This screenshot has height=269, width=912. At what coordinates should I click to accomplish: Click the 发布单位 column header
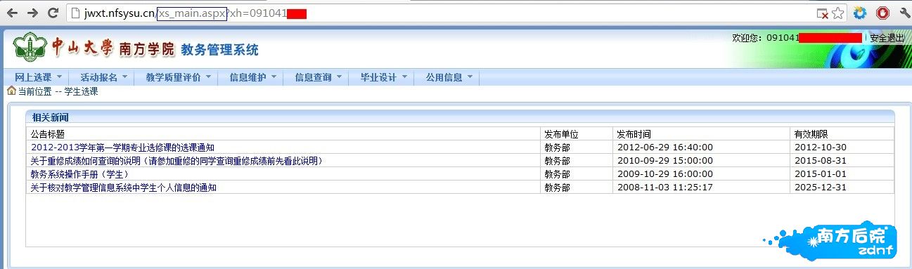(x=561, y=133)
